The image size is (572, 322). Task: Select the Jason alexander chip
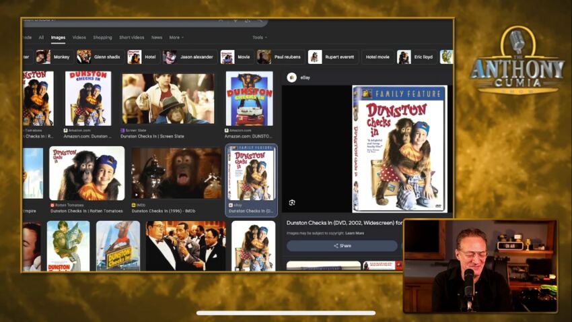point(189,57)
